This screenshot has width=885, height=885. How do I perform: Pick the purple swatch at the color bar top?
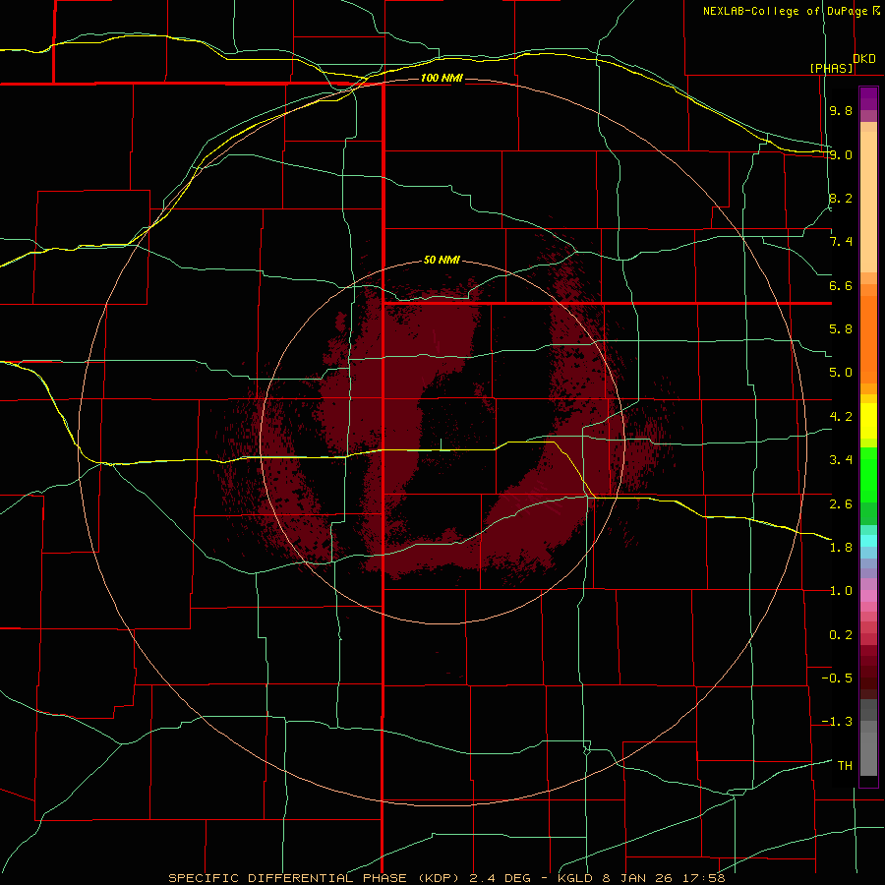[x=868, y=98]
